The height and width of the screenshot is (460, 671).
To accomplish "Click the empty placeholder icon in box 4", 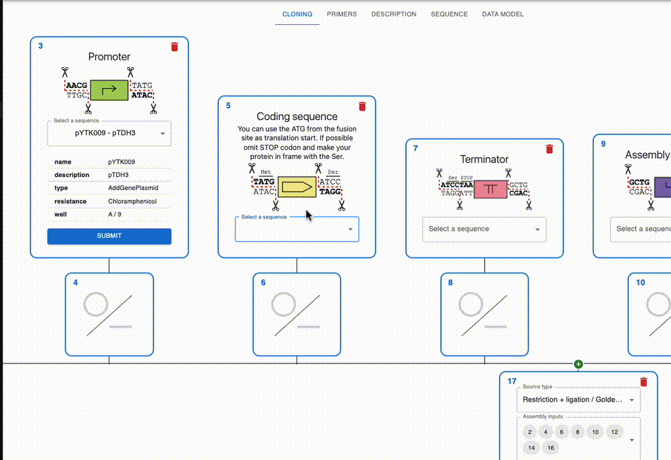I will tap(109, 314).
